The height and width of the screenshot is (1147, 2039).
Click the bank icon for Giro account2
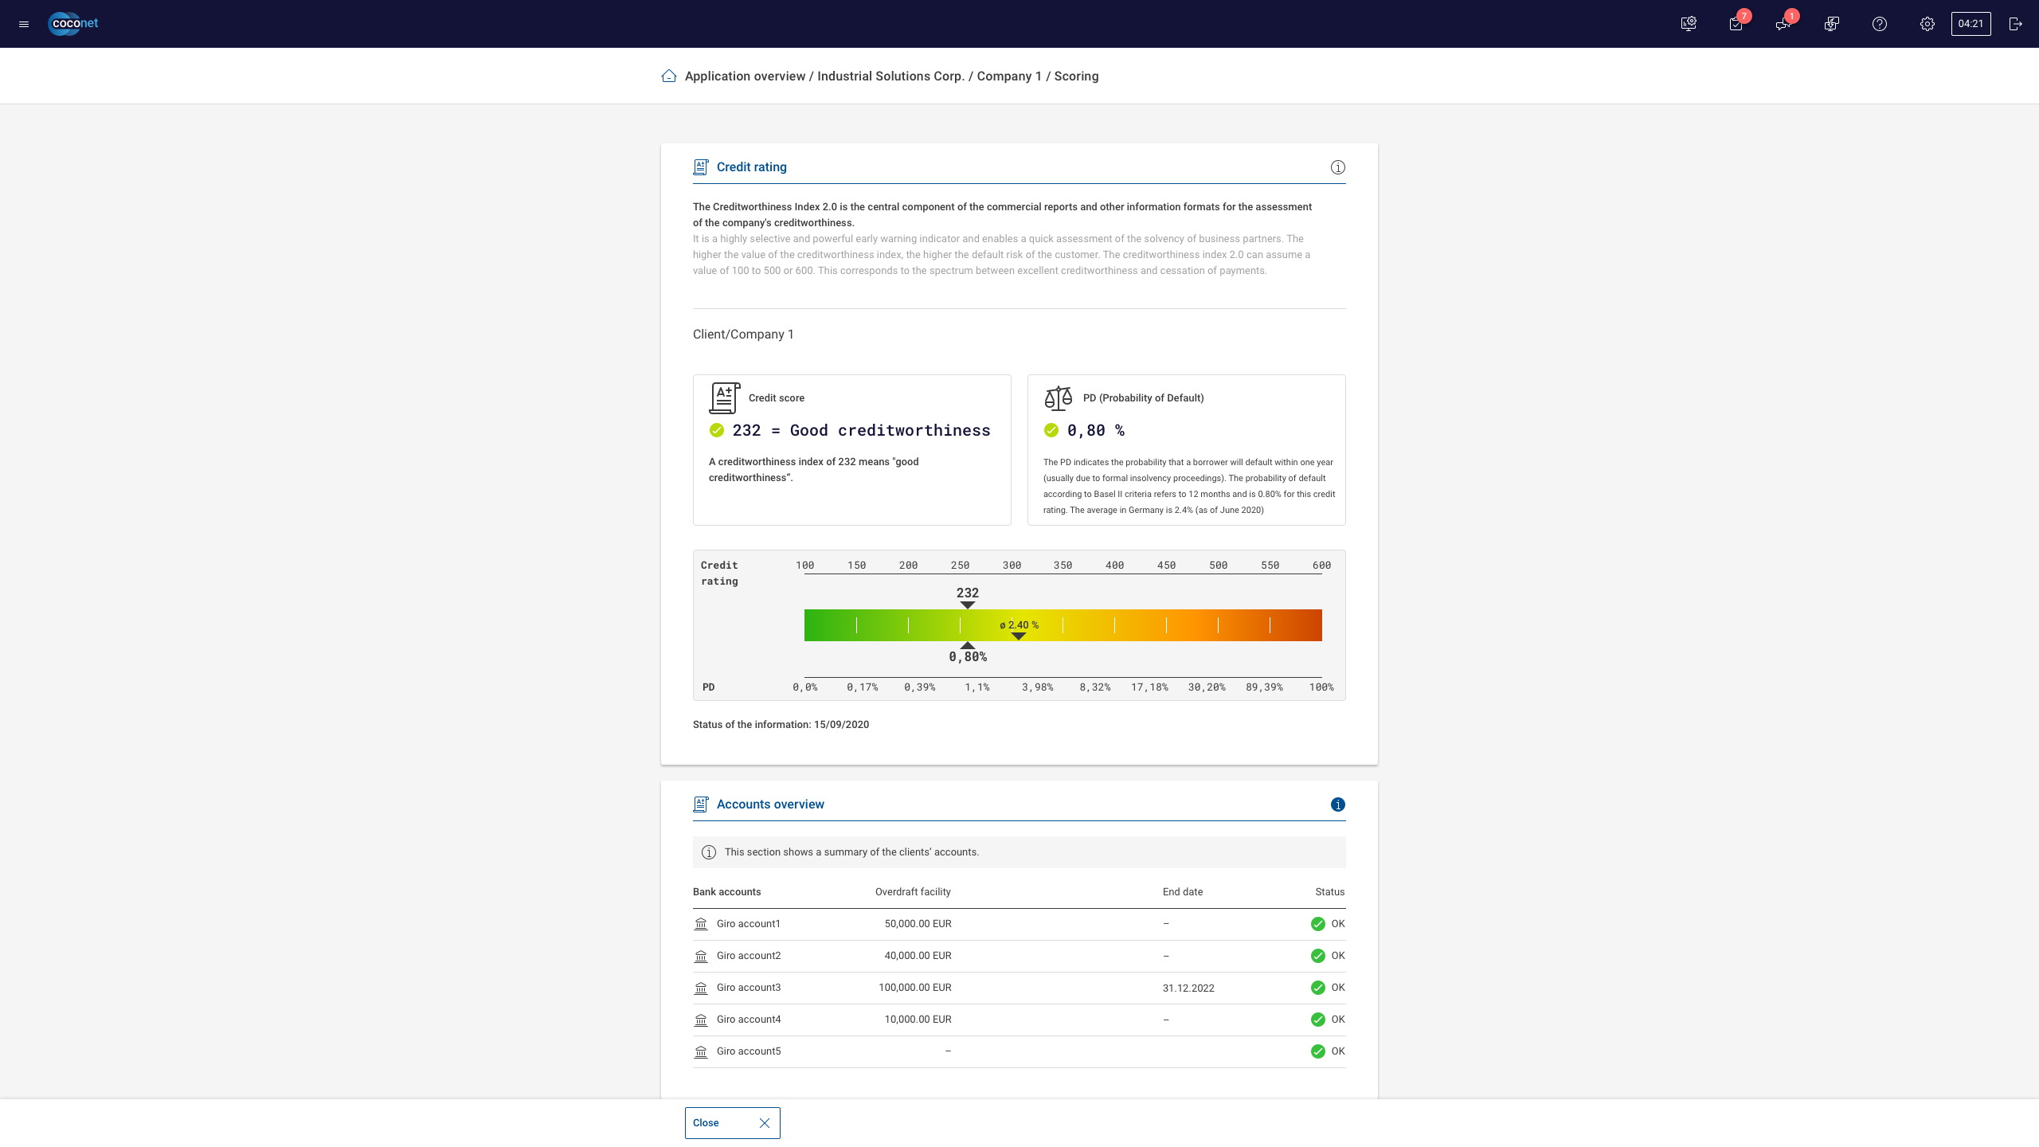click(x=701, y=956)
